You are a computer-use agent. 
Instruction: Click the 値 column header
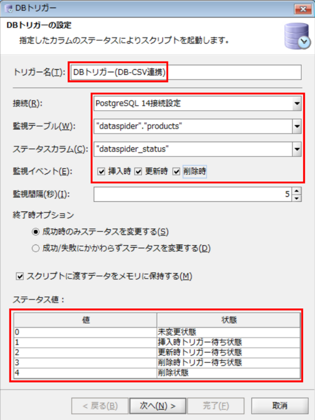(x=85, y=320)
